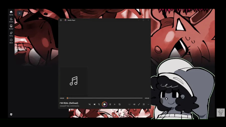The height and width of the screenshot is (127, 226).
Task: Click the middle of the seek bar
Action: (x=105, y=98)
